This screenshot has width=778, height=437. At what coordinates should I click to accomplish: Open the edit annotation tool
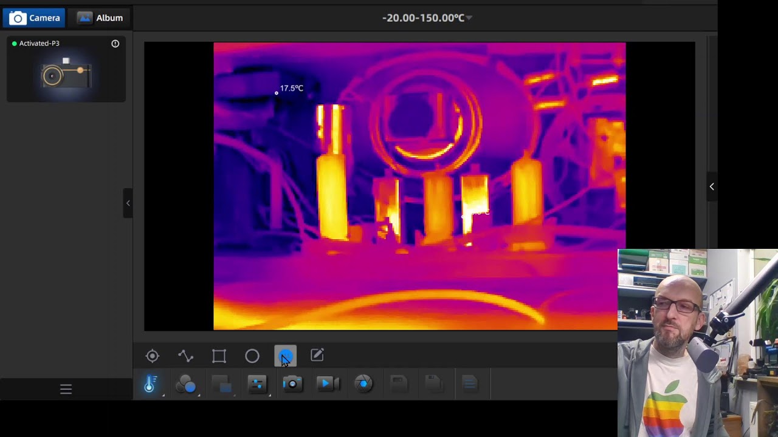click(x=317, y=355)
